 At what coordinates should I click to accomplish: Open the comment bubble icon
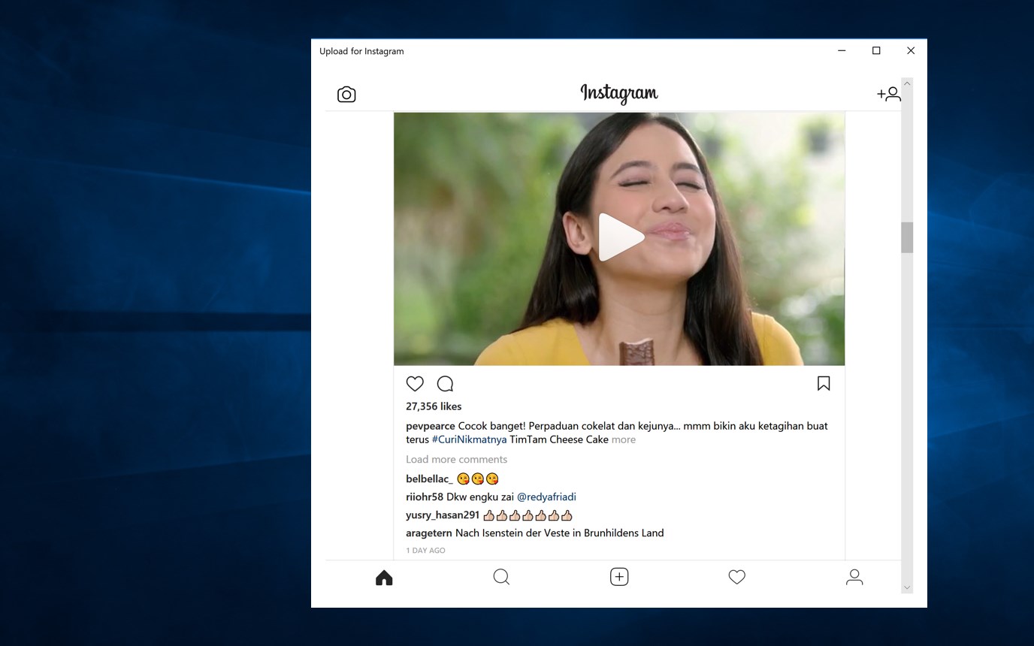coord(445,384)
